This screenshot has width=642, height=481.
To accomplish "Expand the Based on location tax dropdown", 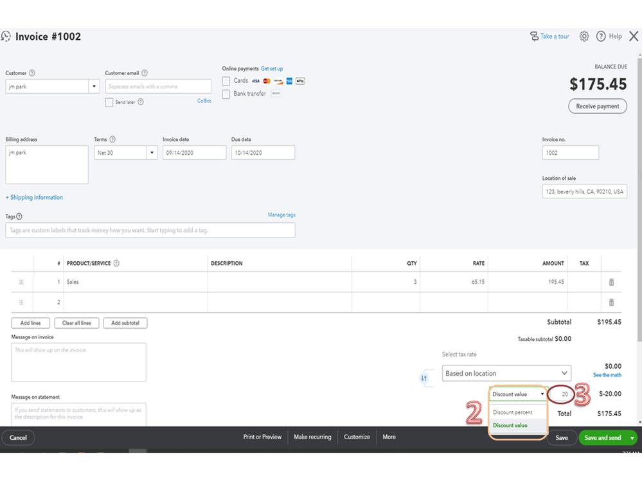I will pyautogui.click(x=506, y=373).
